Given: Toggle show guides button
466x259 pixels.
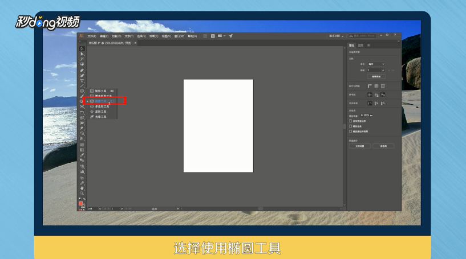Looking at the screenshot, I should click(370, 94).
